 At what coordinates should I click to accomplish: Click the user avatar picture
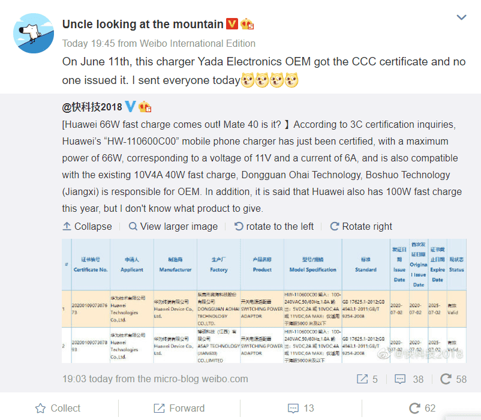(x=33, y=33)
